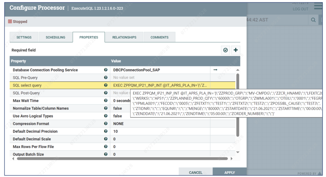Open the global hamburger menu
This screenshot has width=326, height=177.
point(318,6)
